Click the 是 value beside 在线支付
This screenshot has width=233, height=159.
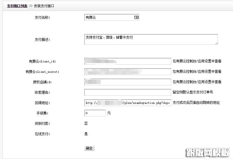pos(86,134)
